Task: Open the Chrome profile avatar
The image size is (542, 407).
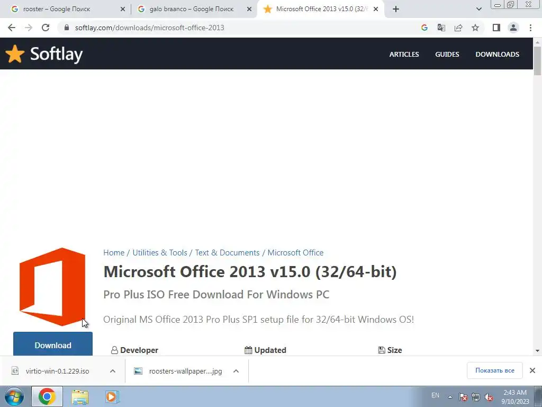Action: (513, 28)
